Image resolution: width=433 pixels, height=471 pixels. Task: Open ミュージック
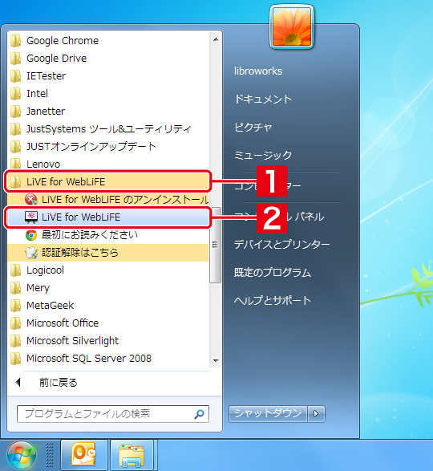pos(263,155)
